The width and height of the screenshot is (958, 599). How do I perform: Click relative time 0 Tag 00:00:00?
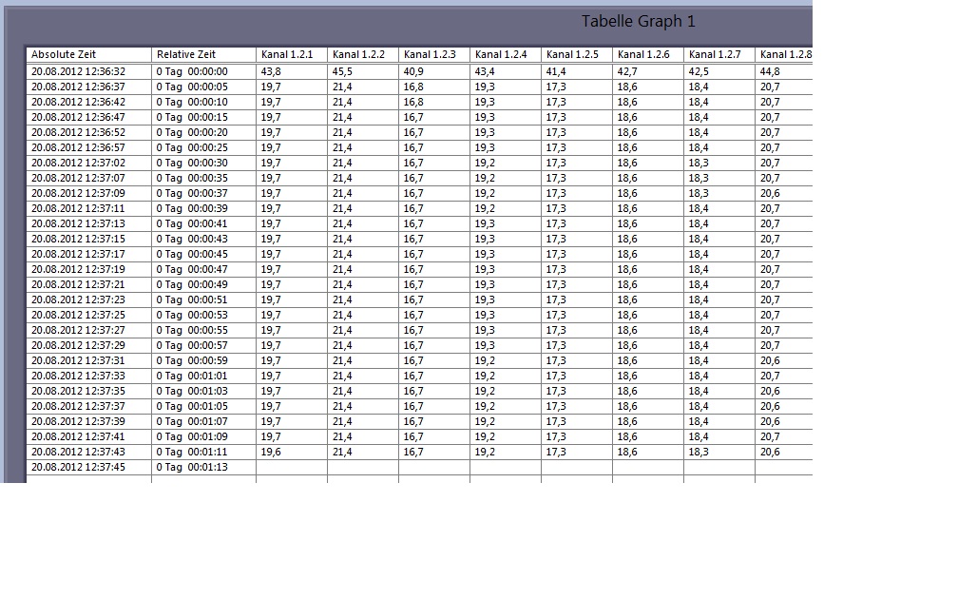(203, 71)
